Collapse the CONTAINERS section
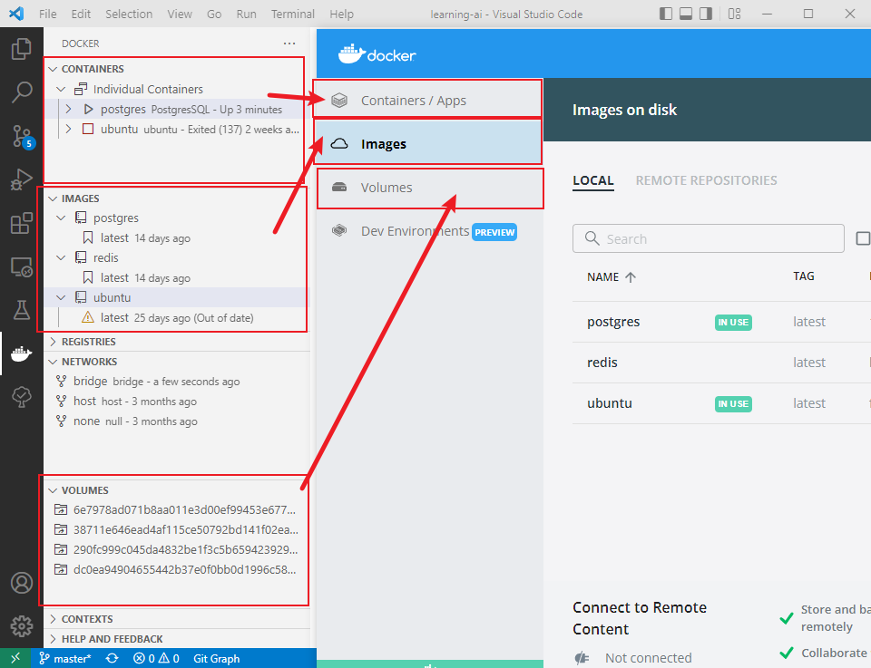This screenshot has width=871, height=668. pos(53,69)
